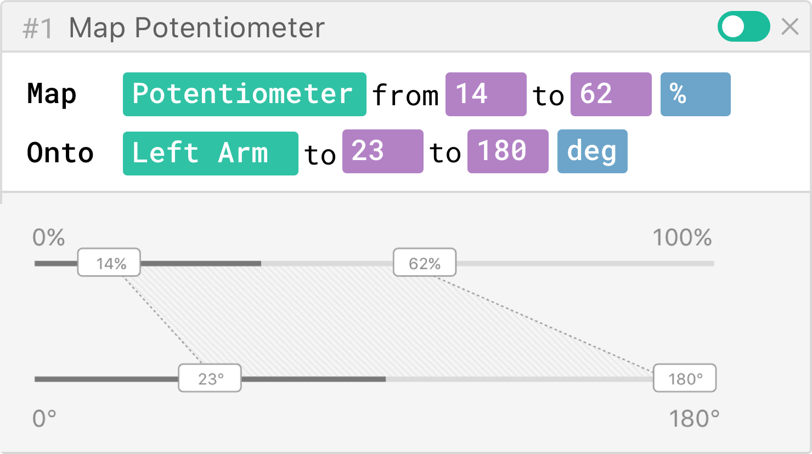Image resolution: width=812 pixels, height=454 pixels.
Task: Click the input maximum field showing 62
Action: 611,94
